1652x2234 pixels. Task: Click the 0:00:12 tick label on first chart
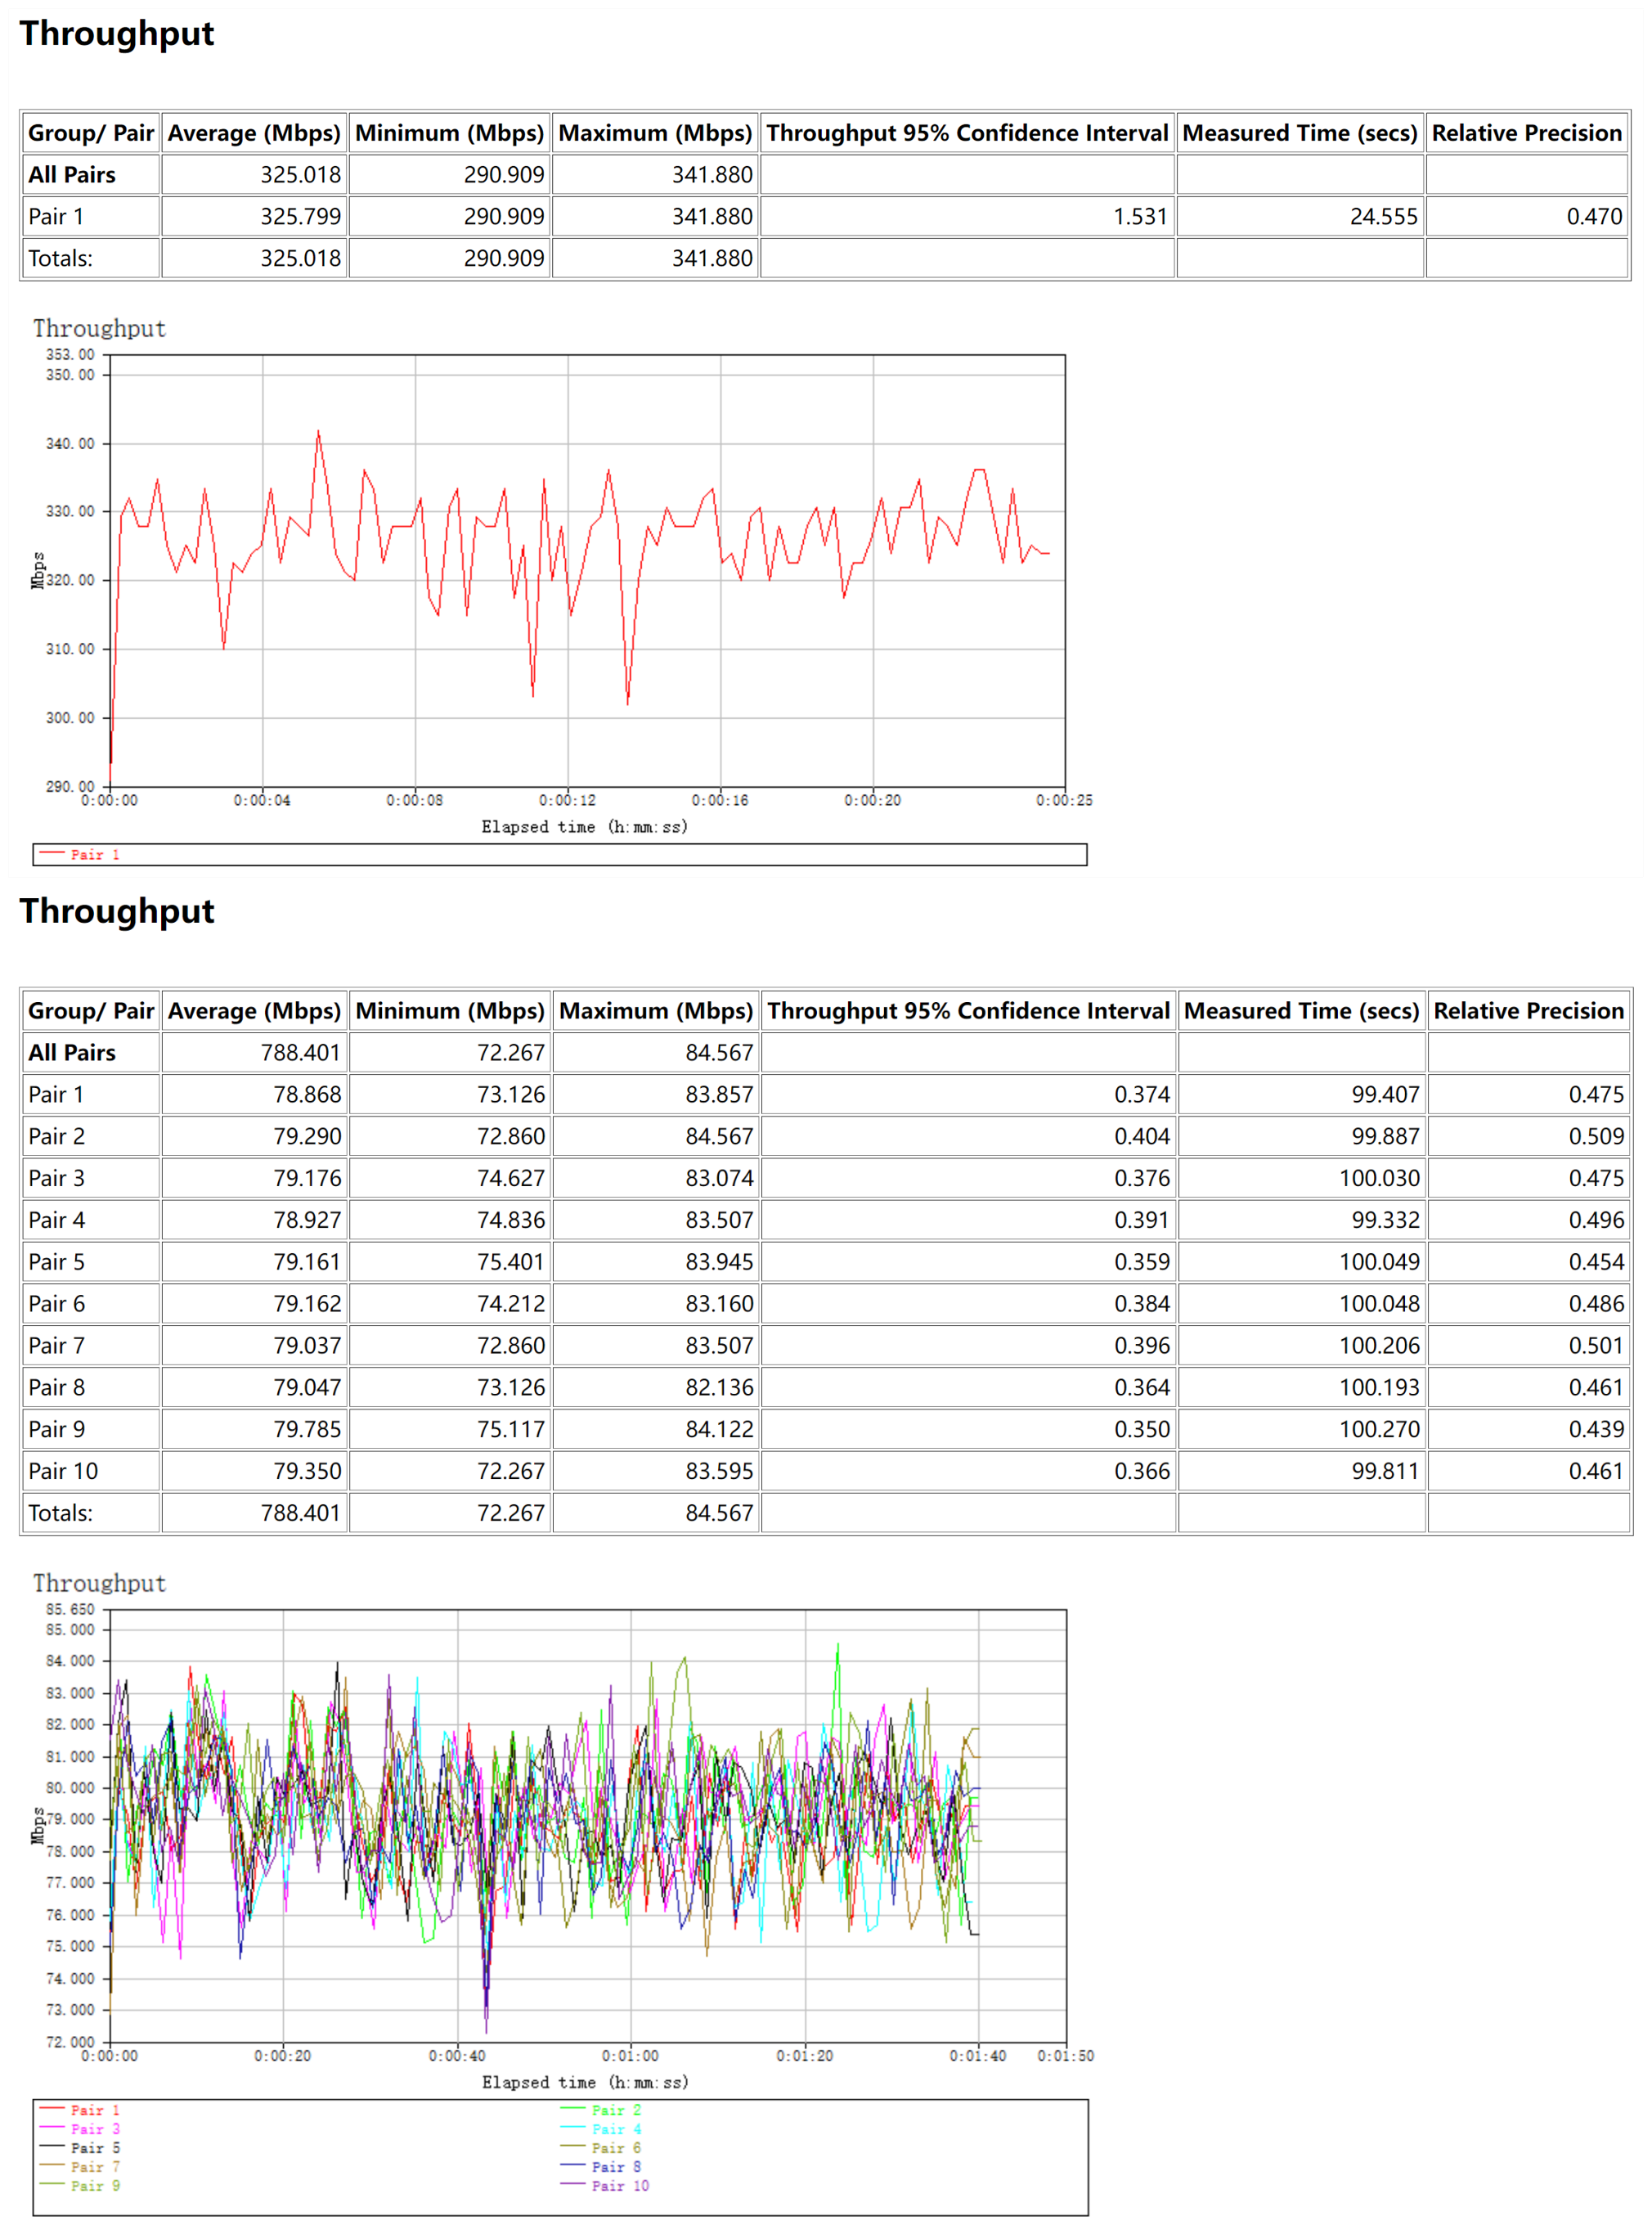(567, 800)
